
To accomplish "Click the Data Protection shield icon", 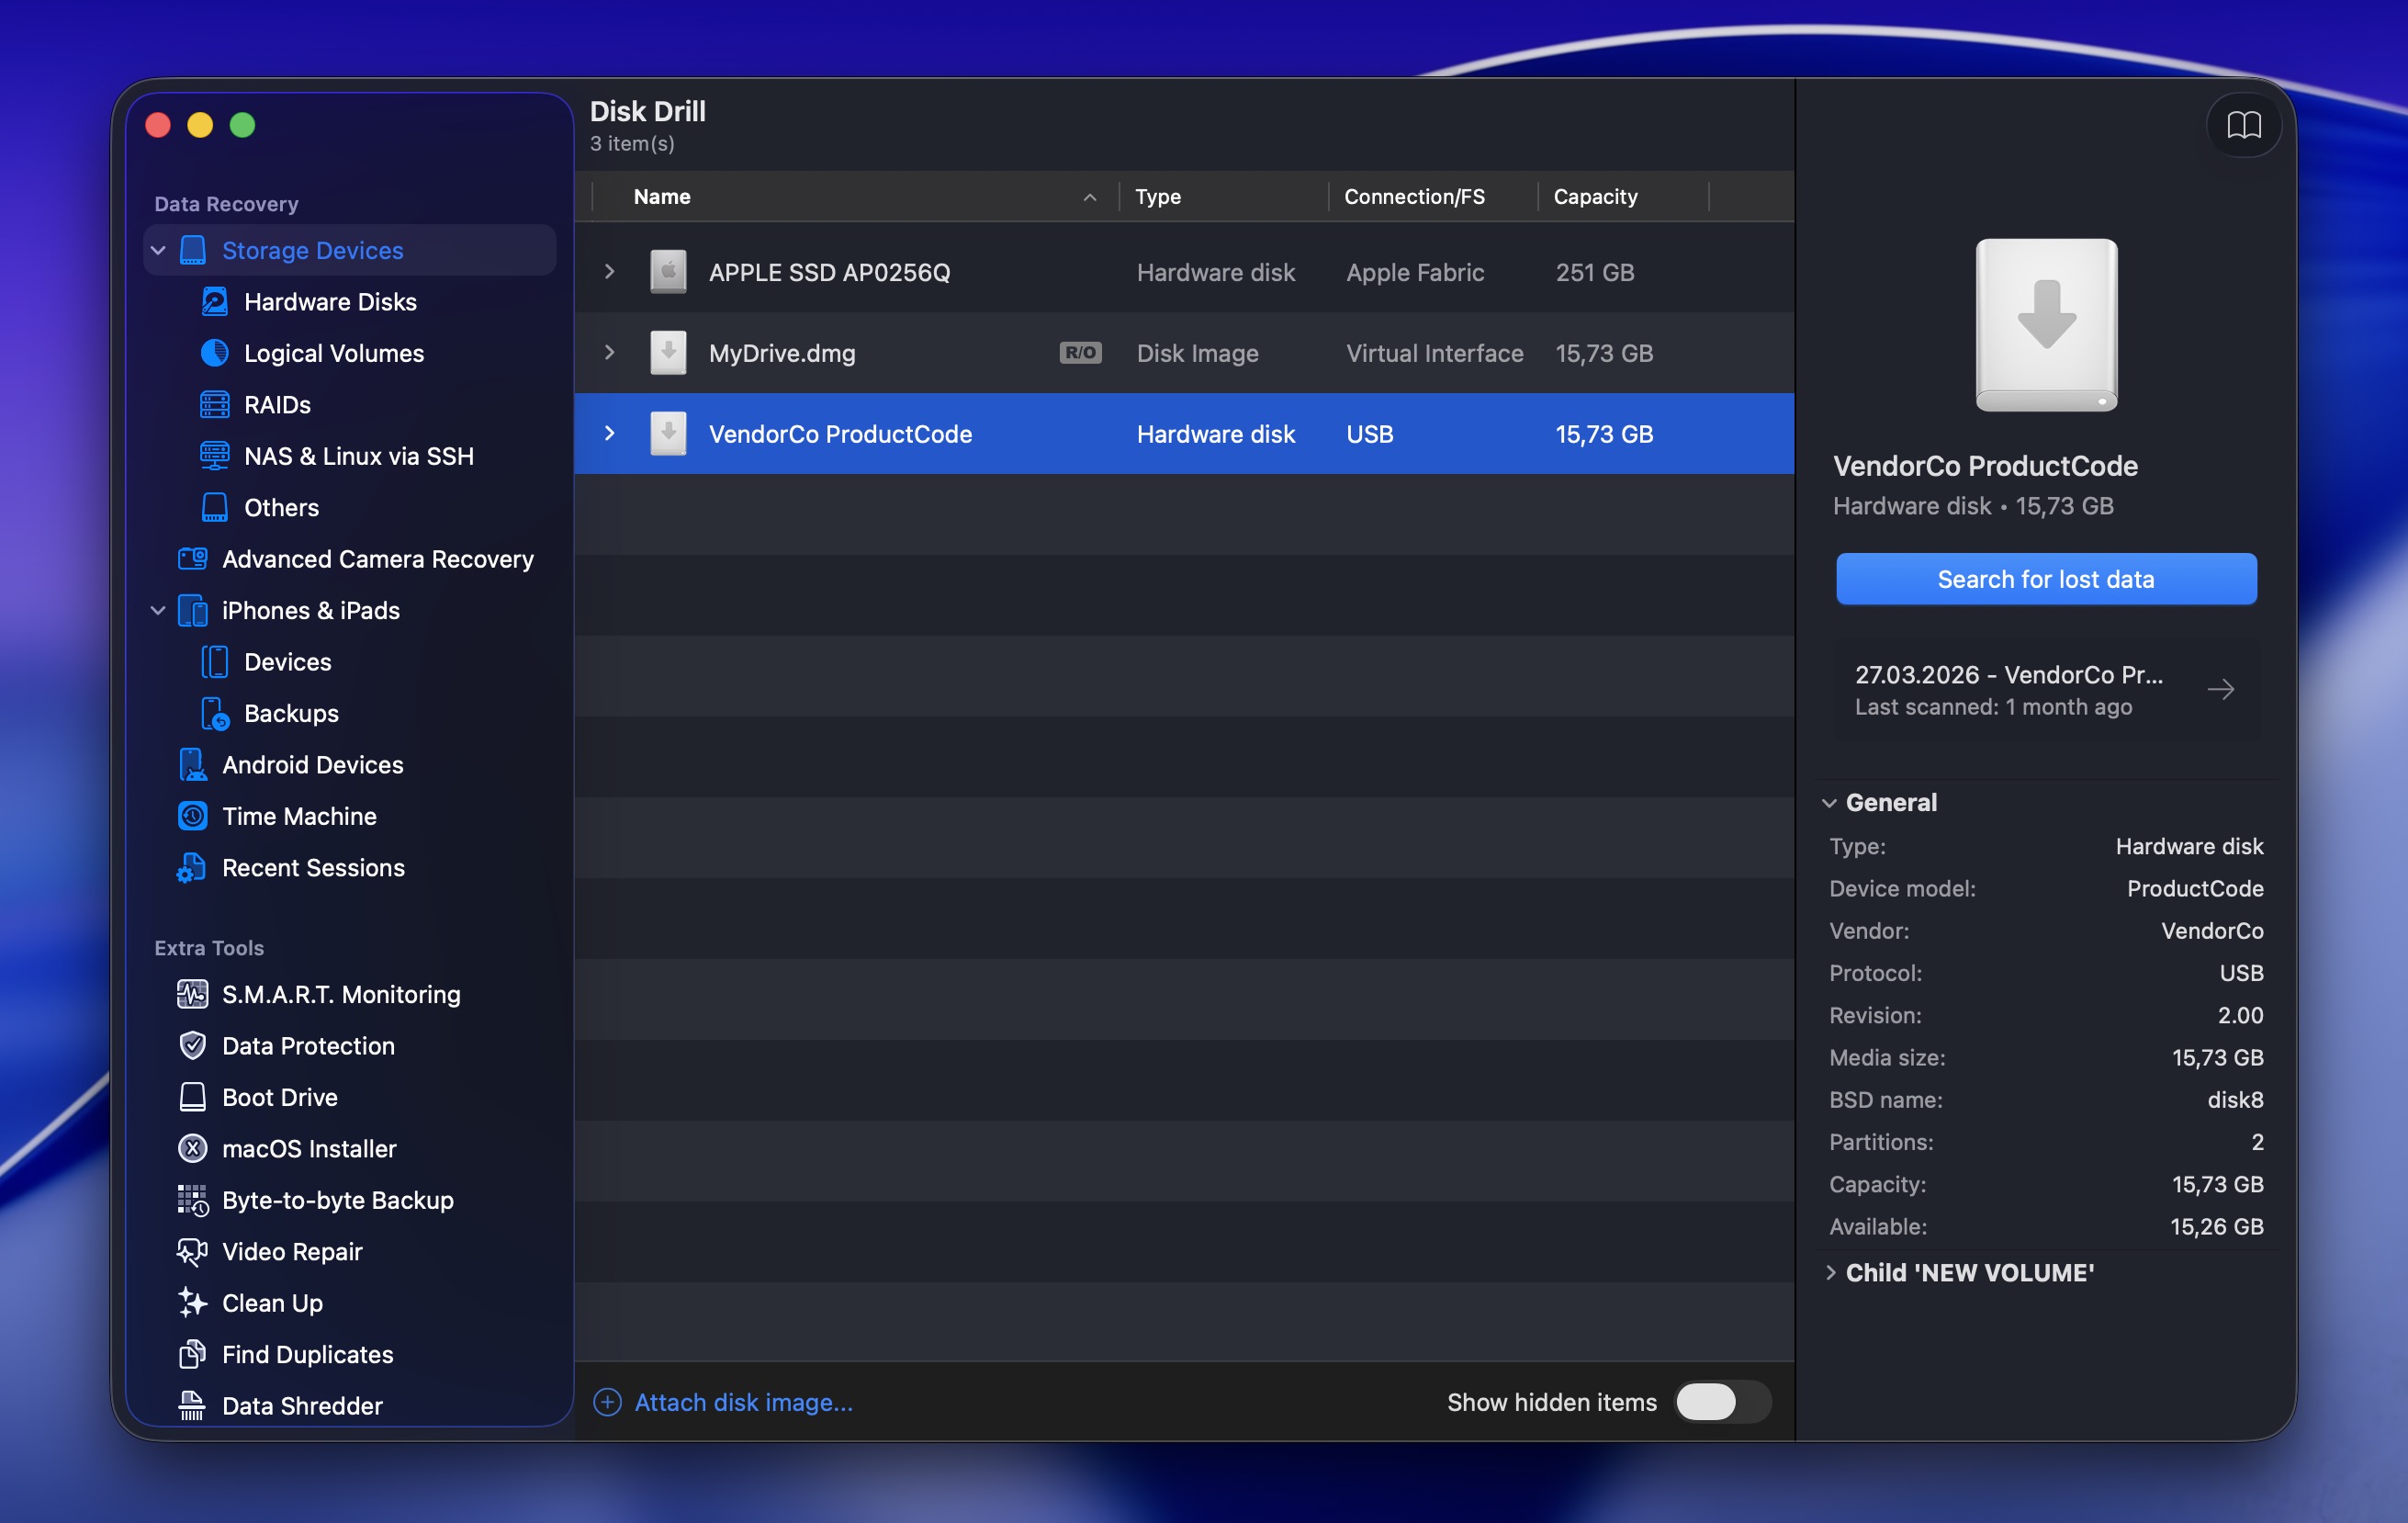I will [x=193, y=1046].
